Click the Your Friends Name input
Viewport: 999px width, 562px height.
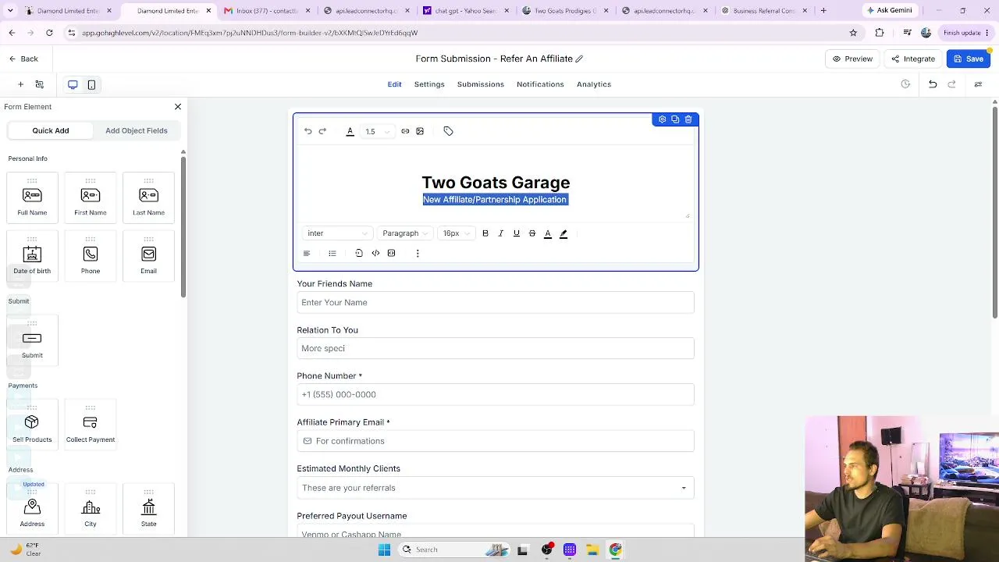coord(496,303)
